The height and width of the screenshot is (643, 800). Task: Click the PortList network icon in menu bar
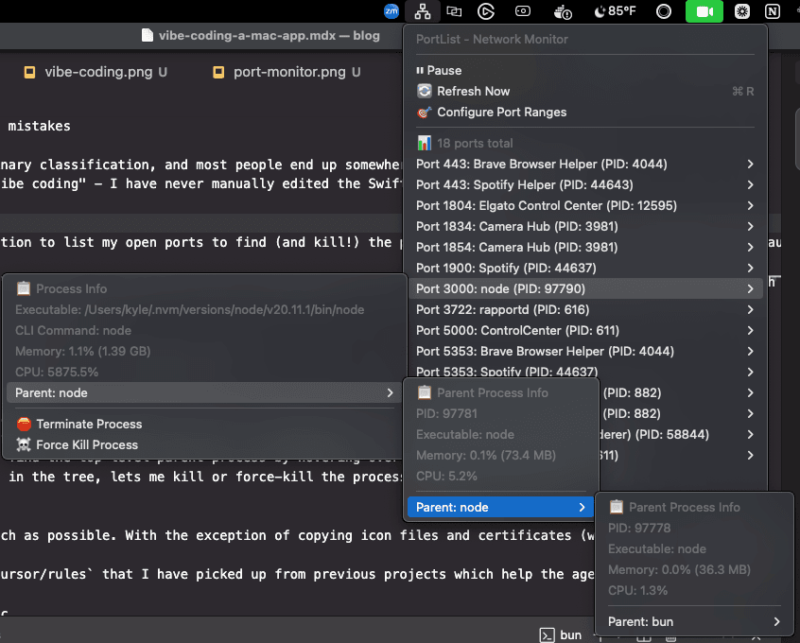tap(419, 11)
